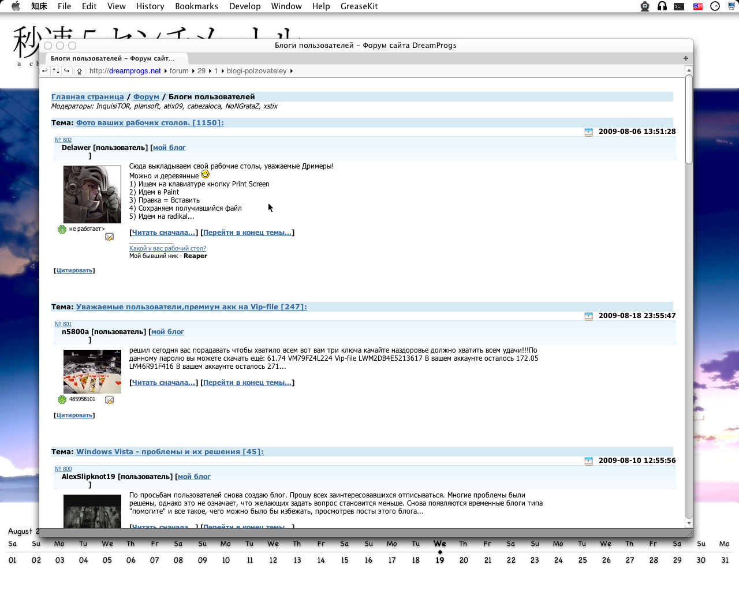Click the terminal menu bar icon

pyautogui.click(x=679, y=6)
